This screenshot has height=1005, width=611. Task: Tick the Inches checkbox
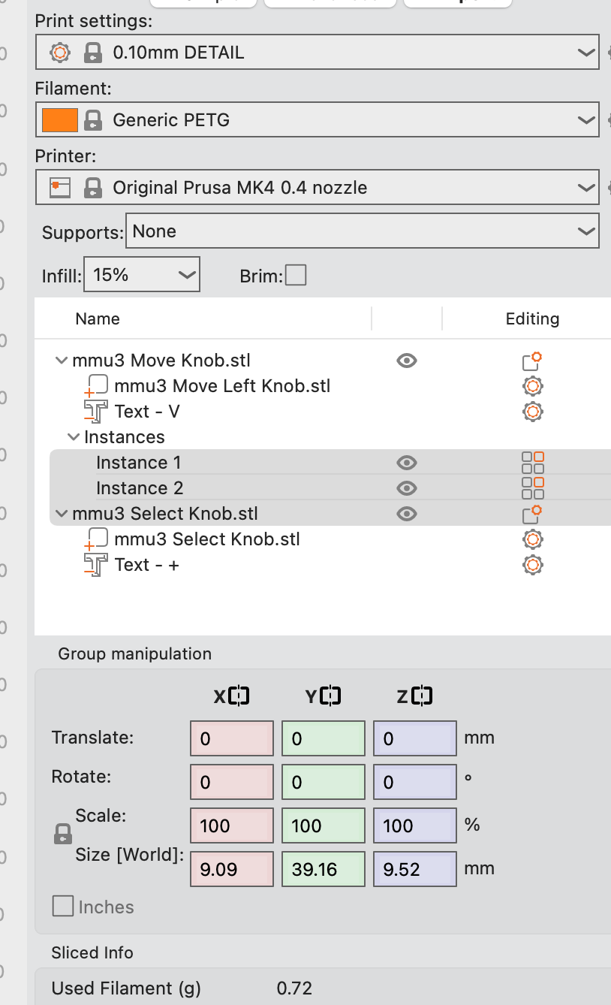(63, 907)
